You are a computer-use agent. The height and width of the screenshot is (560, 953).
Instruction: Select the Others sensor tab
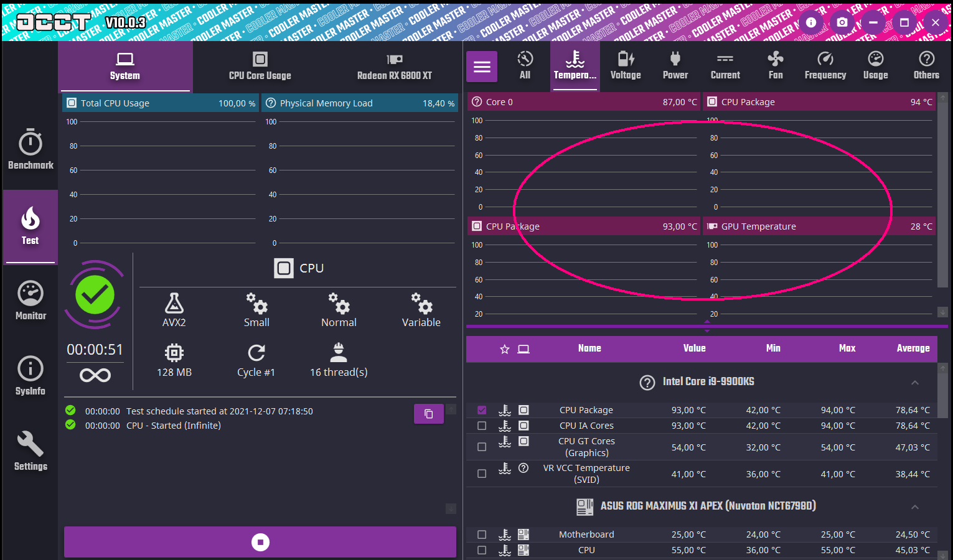click(x=926, y=66)
